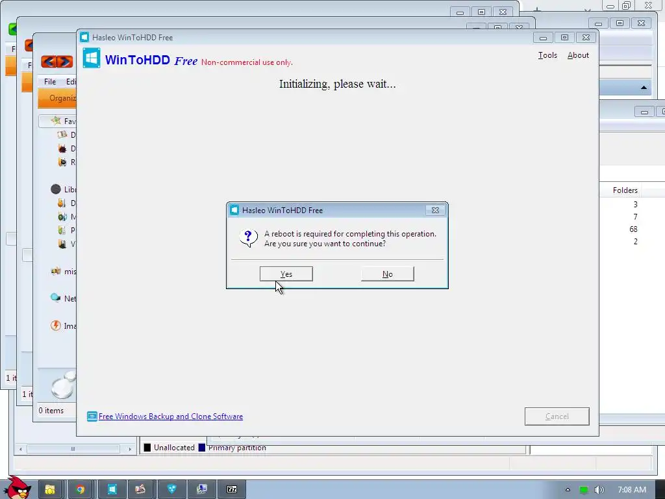Open the file explorer taskbar icon
This screenshot has width=665, height=499.
pyautogui.click(x=51, y=489)
